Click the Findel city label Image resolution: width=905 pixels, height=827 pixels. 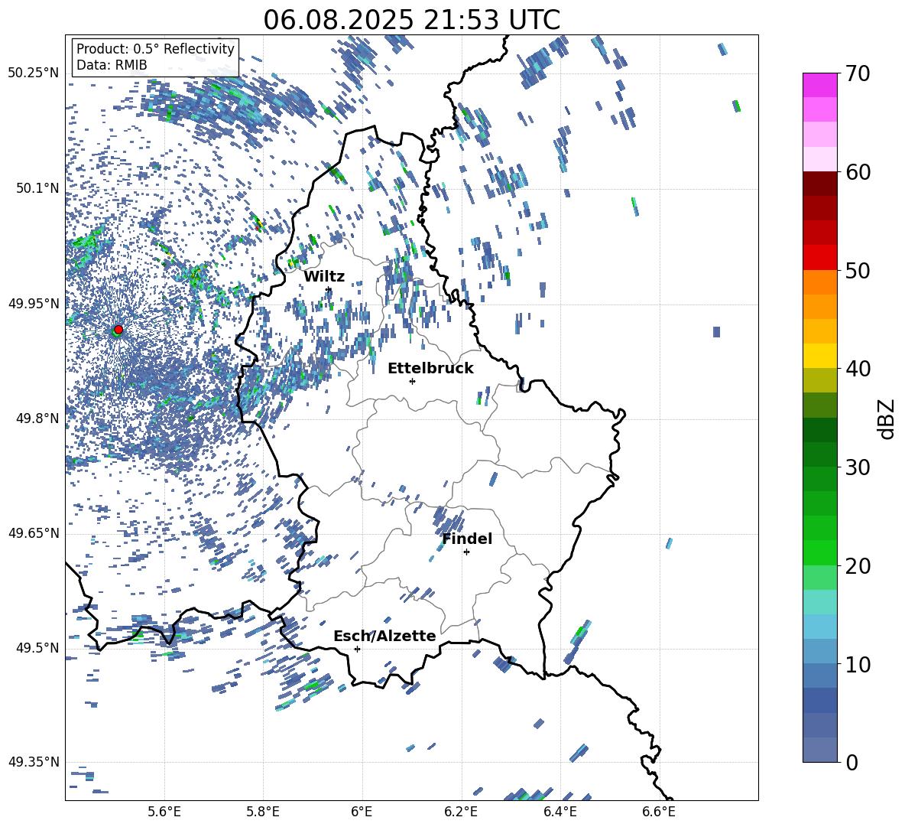467,539
